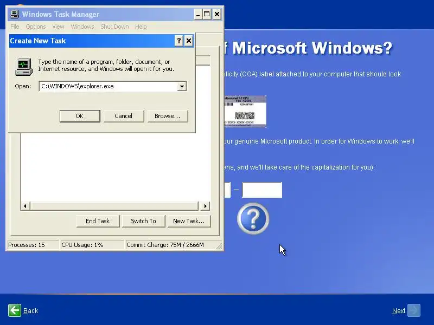434x325 pixels.
Task: Open the File menu in Task Manager
Action: [x=15, y=27]
